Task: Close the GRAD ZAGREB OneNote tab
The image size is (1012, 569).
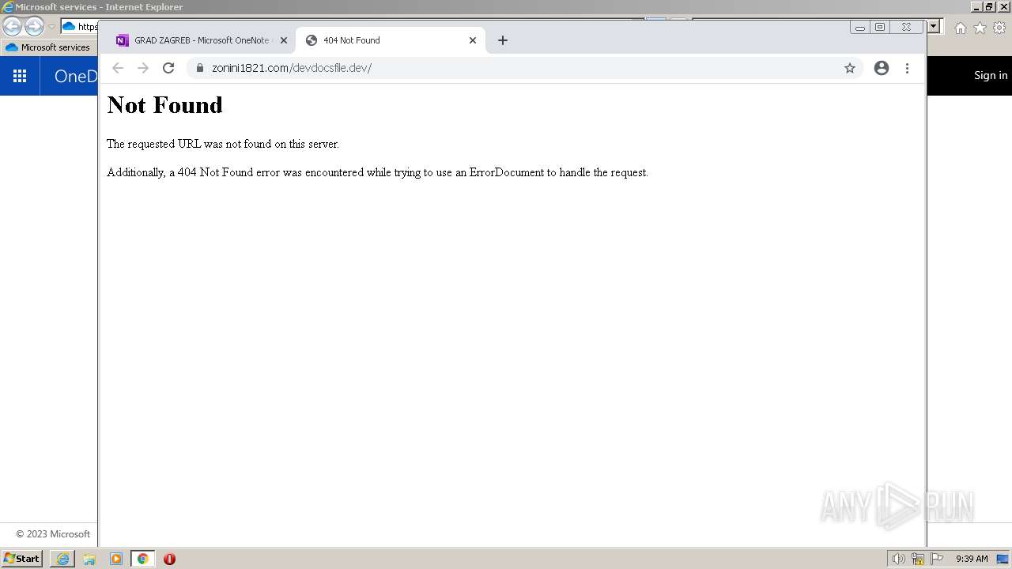Action: pyautogui.click(x=284, y=40)
